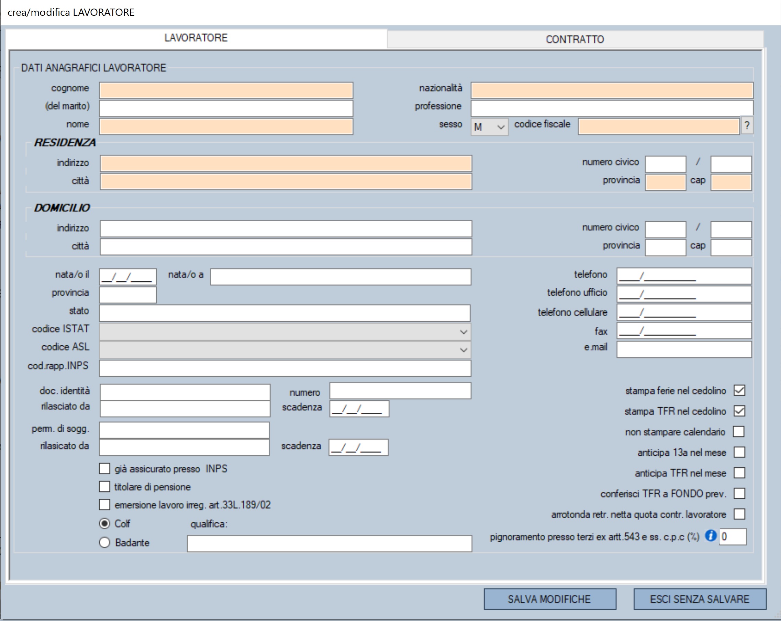Click the codice fiscale input field
This screenshot has width=781, height=621.
click(659, 126)
